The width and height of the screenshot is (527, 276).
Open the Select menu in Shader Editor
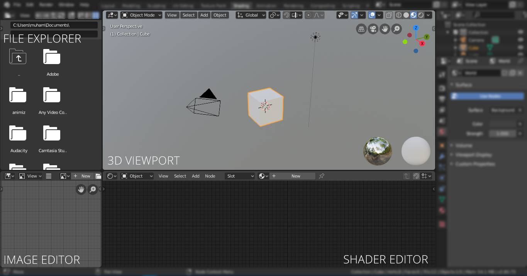(180, 176)
